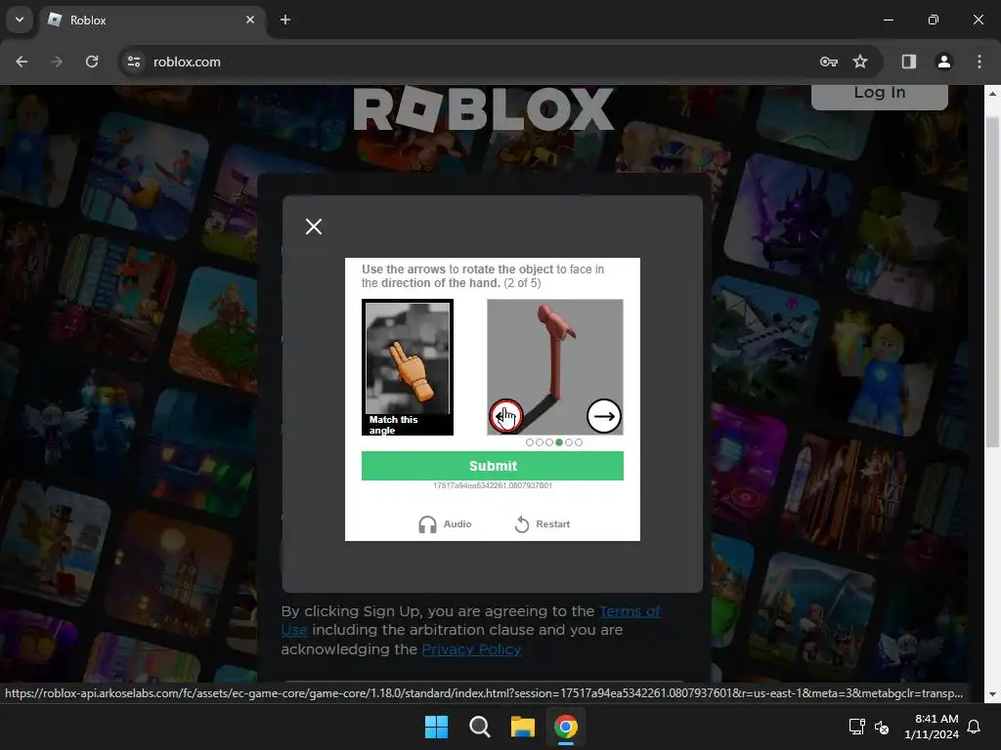1001x750 pixels.
Task: Submit the captcha answer
Action: click(x=493, y=466)
